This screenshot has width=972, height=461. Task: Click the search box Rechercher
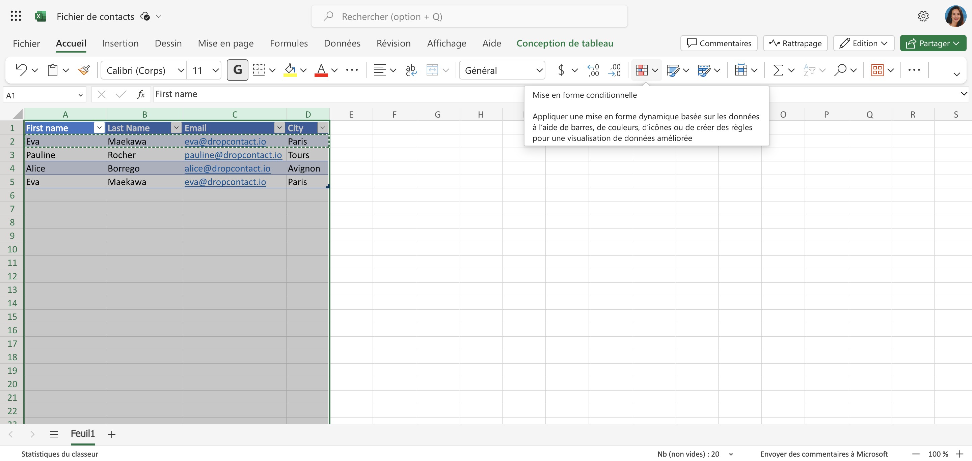[469, 17]
